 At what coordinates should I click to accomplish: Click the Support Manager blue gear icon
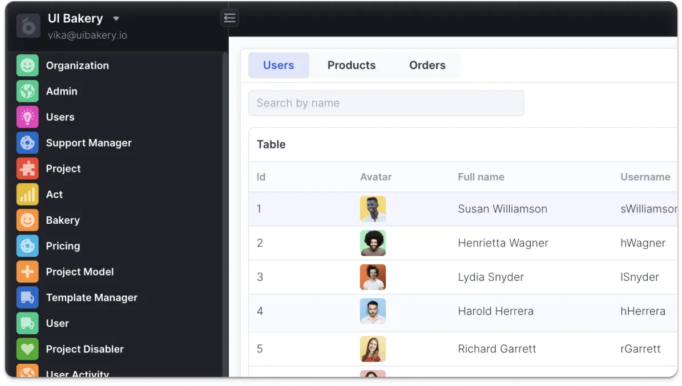[27, 143]
